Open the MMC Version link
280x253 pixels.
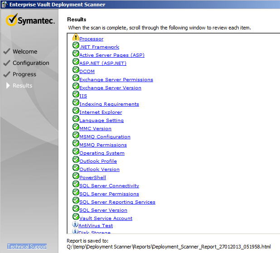[x=95, y=129]
